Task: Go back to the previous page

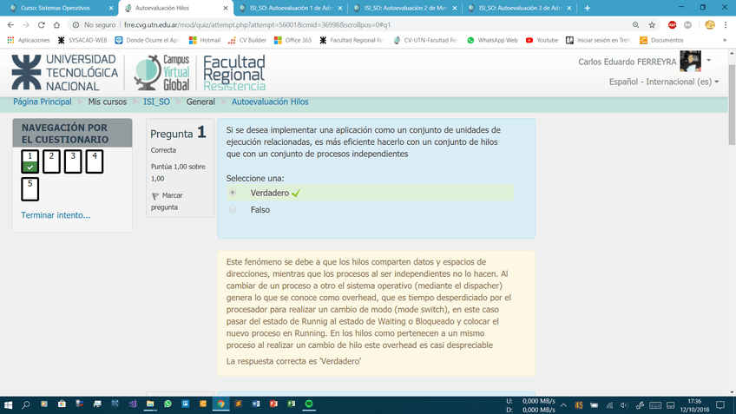Action: click(x=10, y=25)
